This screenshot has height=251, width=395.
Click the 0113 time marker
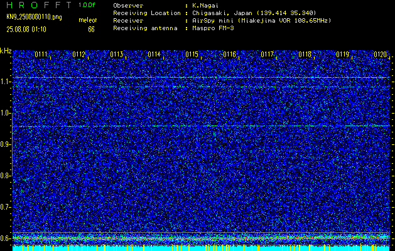click(x=116, y=55)
